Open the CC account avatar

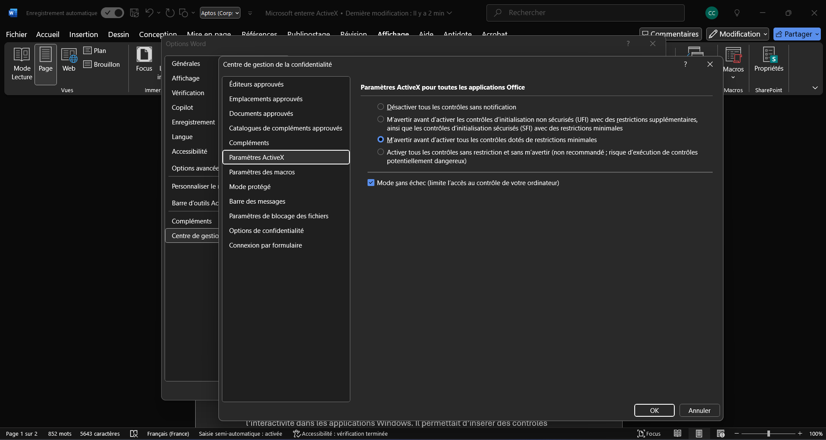(x=712, y=13)
